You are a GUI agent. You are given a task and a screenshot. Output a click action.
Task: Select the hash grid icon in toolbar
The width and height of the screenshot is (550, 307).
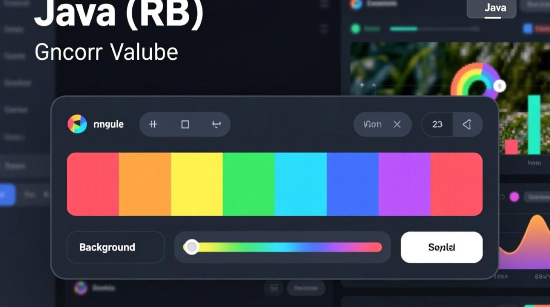coord(153,124)
